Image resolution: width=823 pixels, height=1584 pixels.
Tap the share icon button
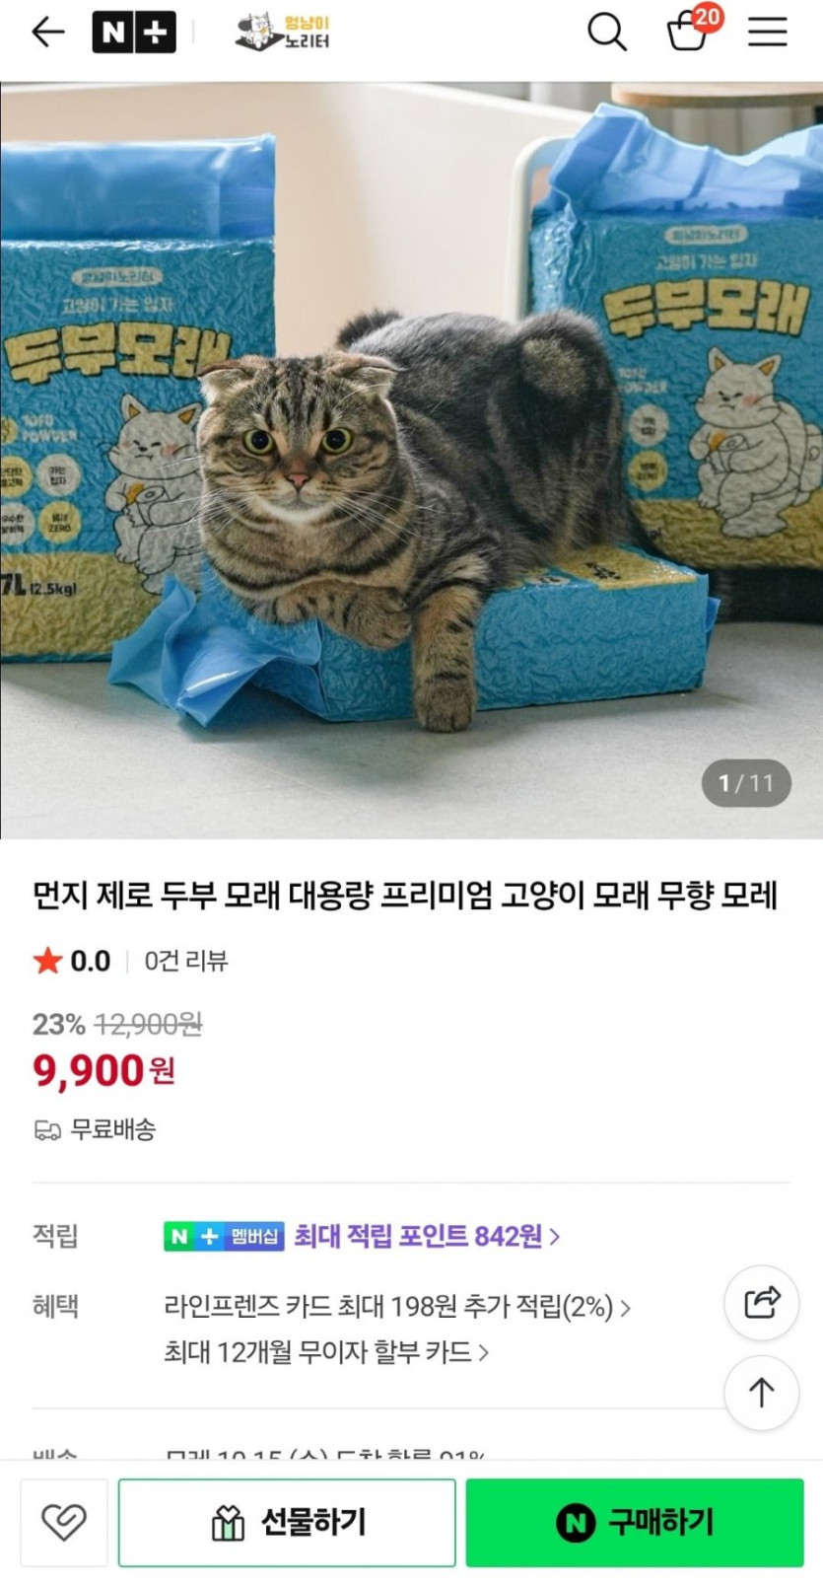pos(761,1303)
